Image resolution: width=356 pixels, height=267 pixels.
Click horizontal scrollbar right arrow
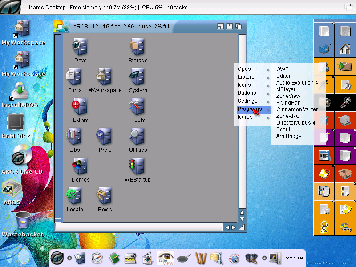pos(233,227)
